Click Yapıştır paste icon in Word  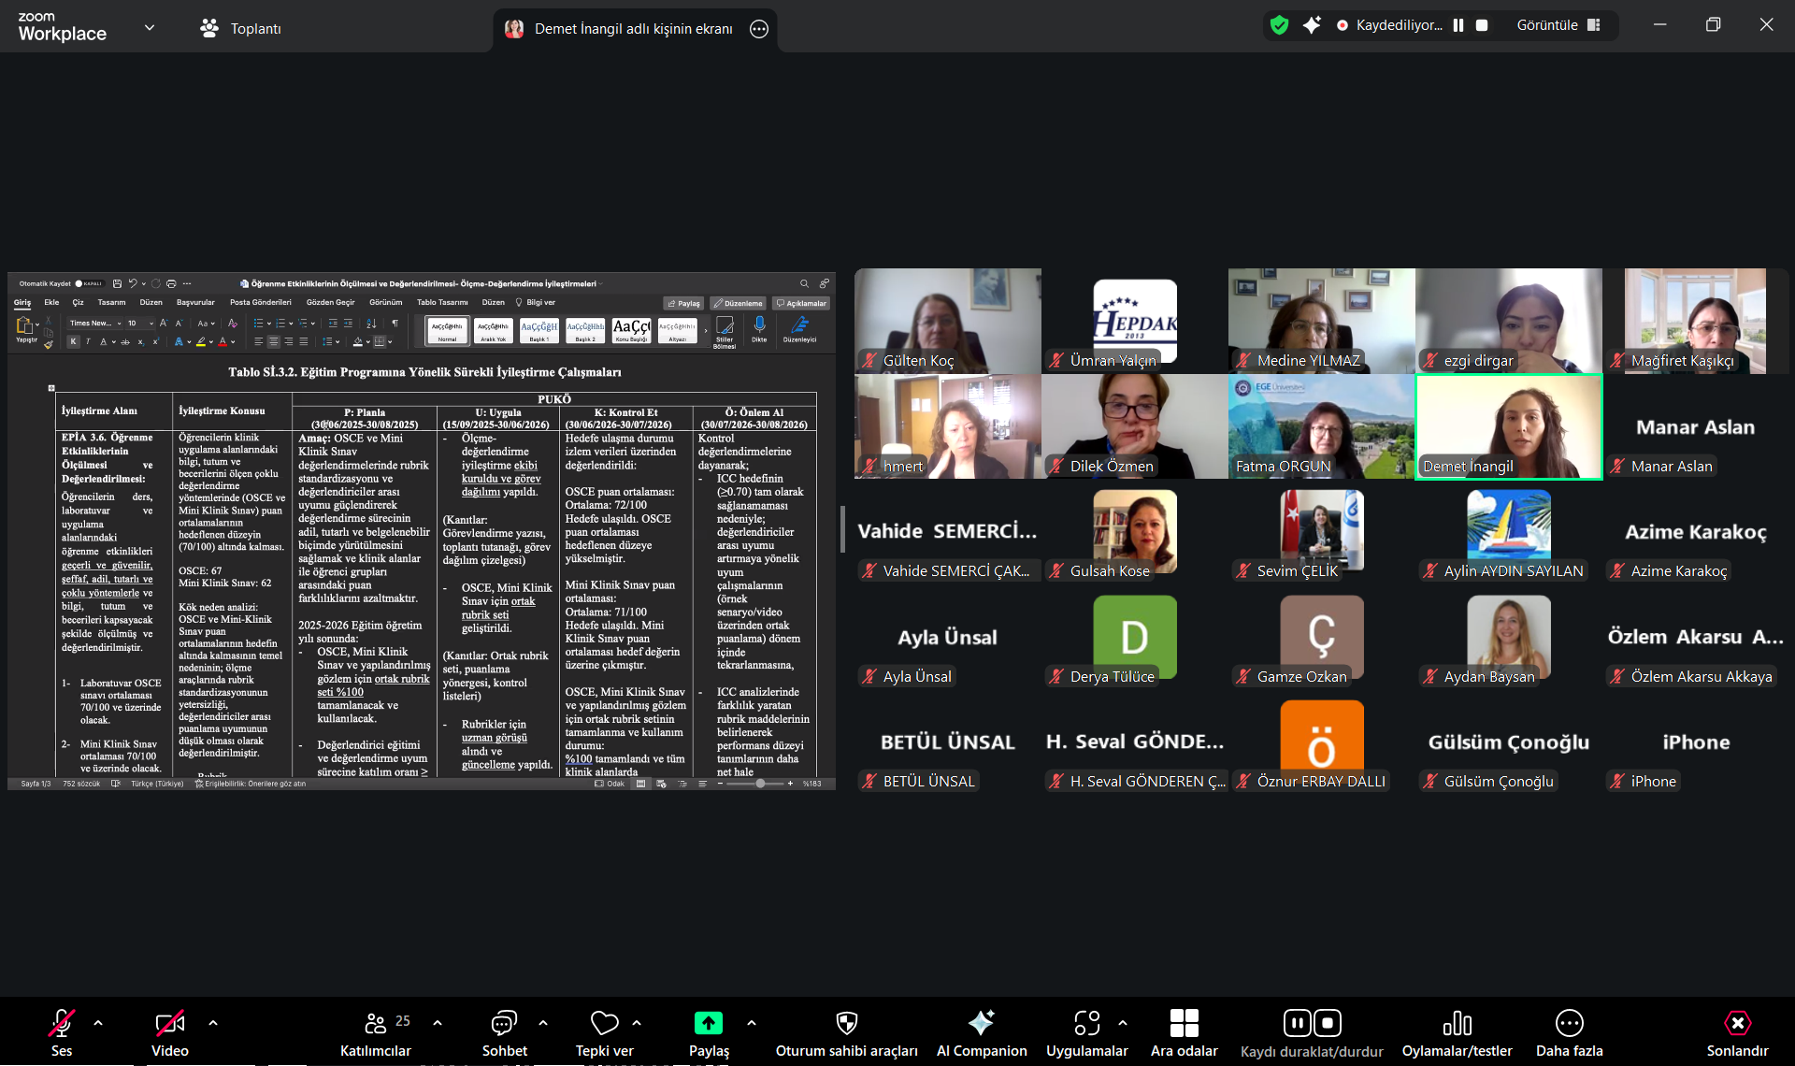point(25,327)
